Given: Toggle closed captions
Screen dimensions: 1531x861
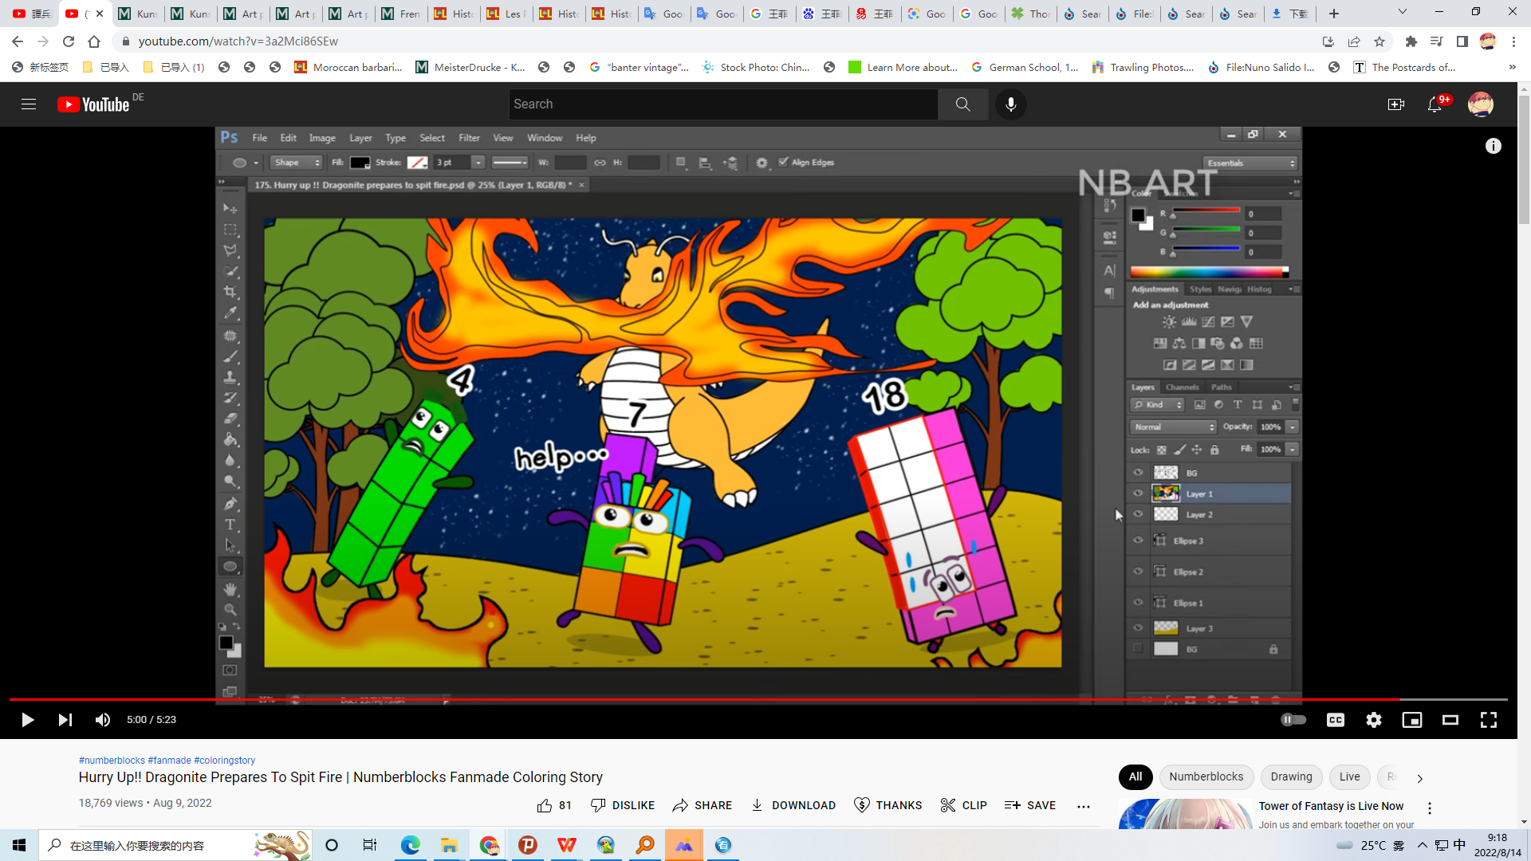Looking at the screenshot, I should pos(1335,720).
